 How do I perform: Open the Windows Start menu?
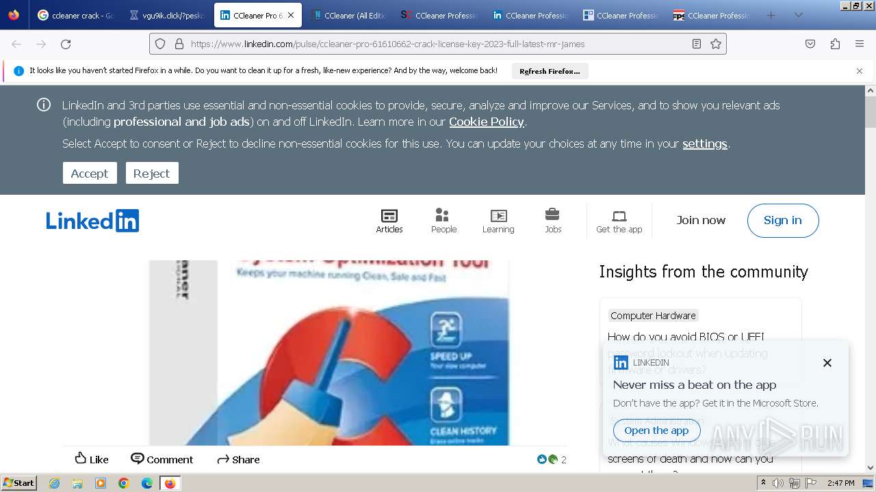19,482
